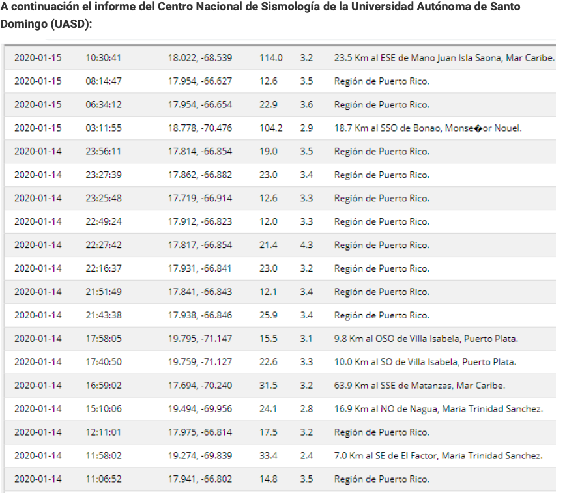567x493 pixels.
Task: Select time 22:27:42 cell
Action: 104,245
